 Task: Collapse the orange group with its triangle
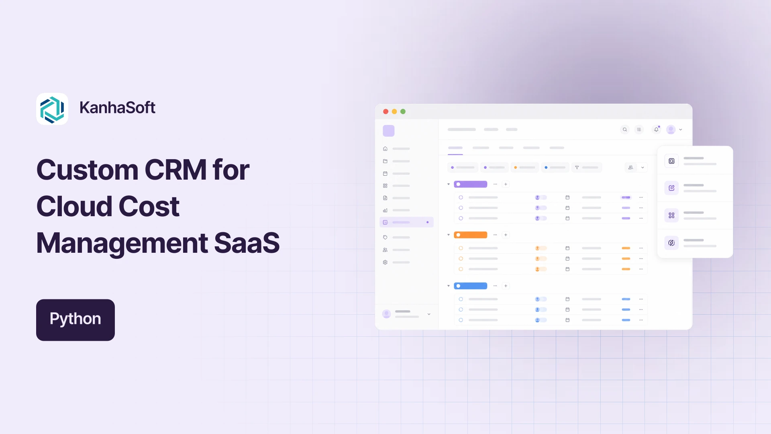(449, 235)
